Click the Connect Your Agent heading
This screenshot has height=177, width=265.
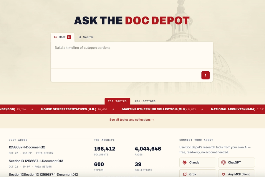tap(196, 140)
